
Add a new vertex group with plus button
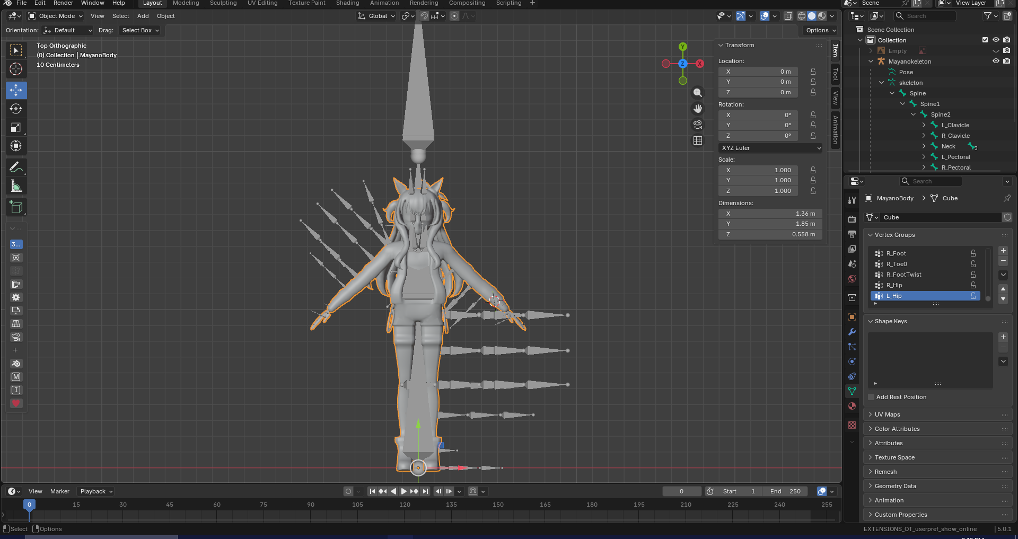[1003, 250]
